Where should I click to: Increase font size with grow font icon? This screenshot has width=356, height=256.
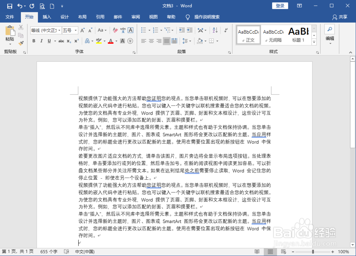pyautogui.click(x=83, y=30)
